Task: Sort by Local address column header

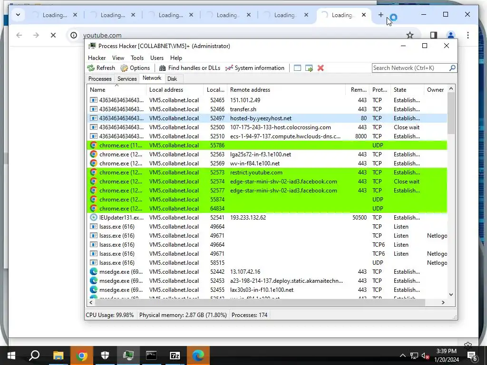Action: pos(175,90)
